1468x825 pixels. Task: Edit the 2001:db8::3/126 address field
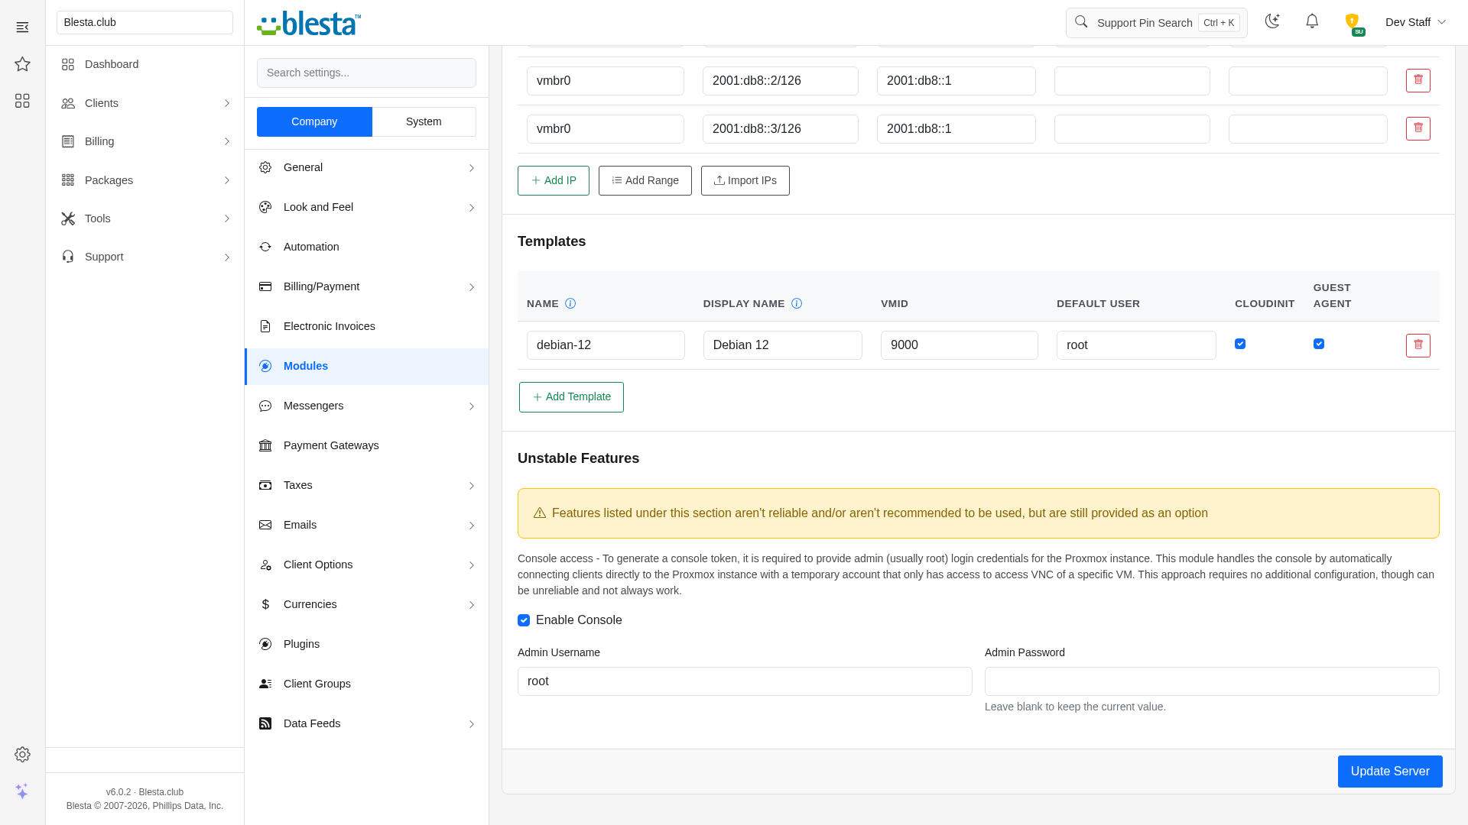(781, 129)
